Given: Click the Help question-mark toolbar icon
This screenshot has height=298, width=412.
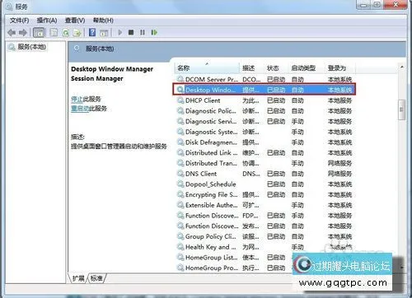Looking at the screenshot, I should point(92,32).
